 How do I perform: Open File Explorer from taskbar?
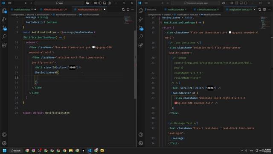(71, 151)
